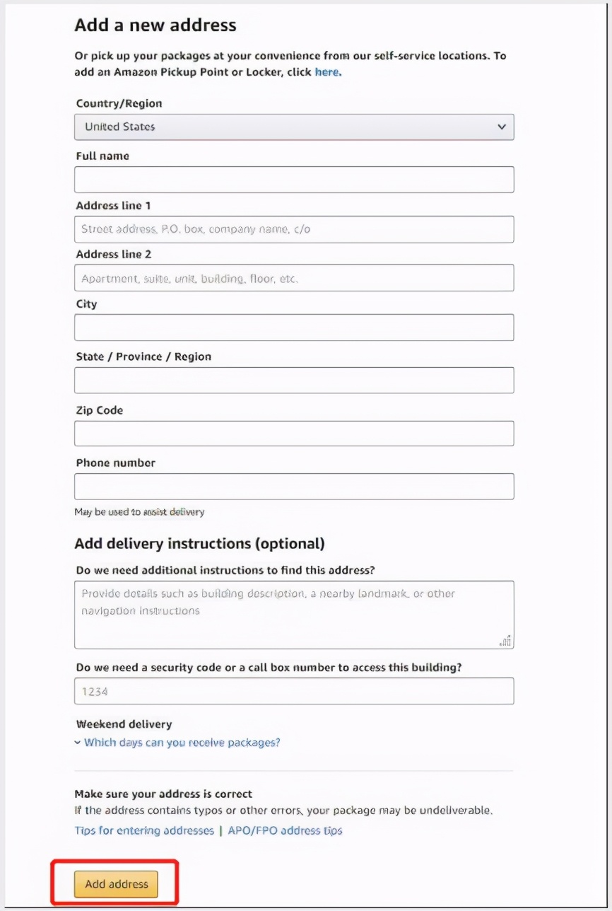Click the small chevron beside Weekend delivery question
This screenshot has height=911, width=612.
coord(78,743)
